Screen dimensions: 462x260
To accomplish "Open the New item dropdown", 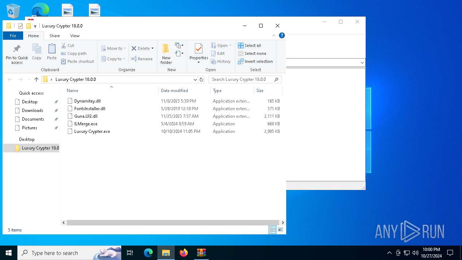I will (179, 45).
